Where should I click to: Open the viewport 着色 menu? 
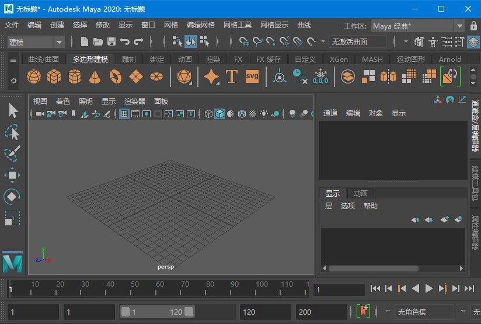[62, 101]
